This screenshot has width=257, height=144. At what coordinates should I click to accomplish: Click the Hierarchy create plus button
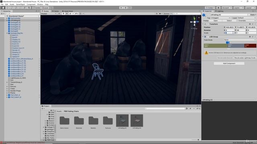[2, 14]
